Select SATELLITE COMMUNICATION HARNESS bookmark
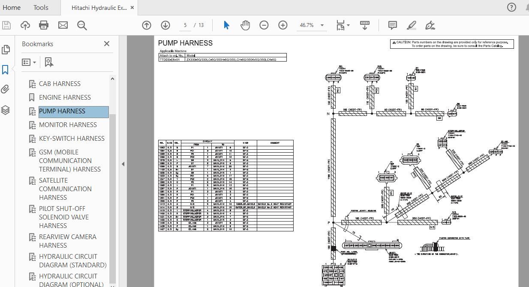 point(65,189)
